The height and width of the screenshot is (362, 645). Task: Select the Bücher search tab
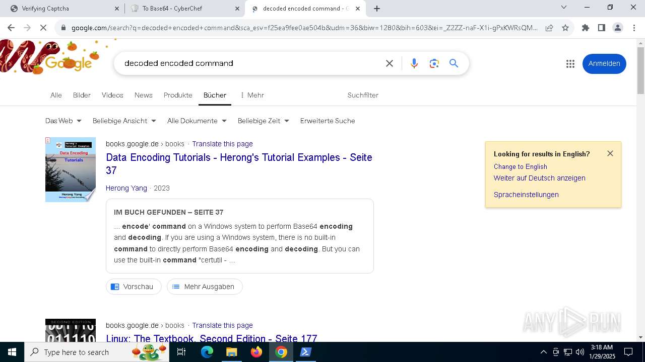[x=215, y=95]
